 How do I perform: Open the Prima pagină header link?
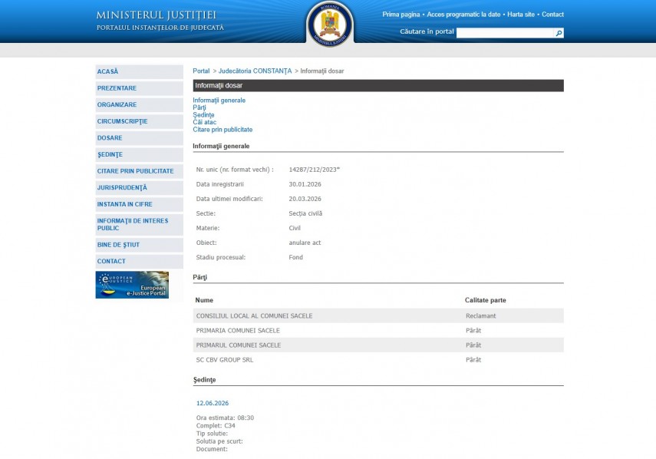[401, 15]
